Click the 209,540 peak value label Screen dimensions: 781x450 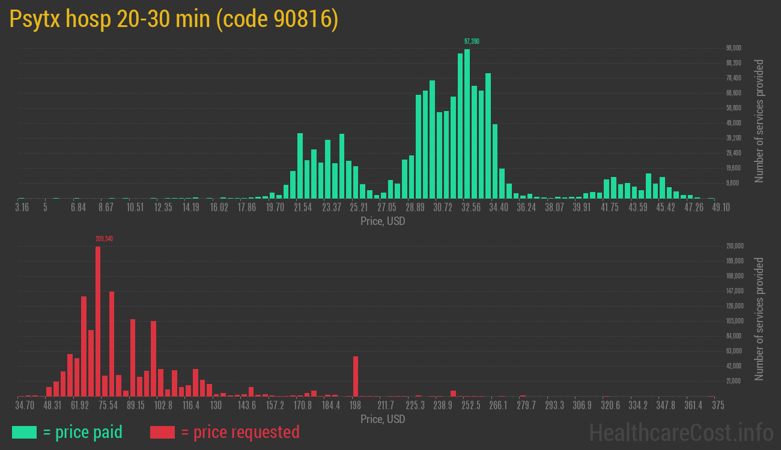104,239
